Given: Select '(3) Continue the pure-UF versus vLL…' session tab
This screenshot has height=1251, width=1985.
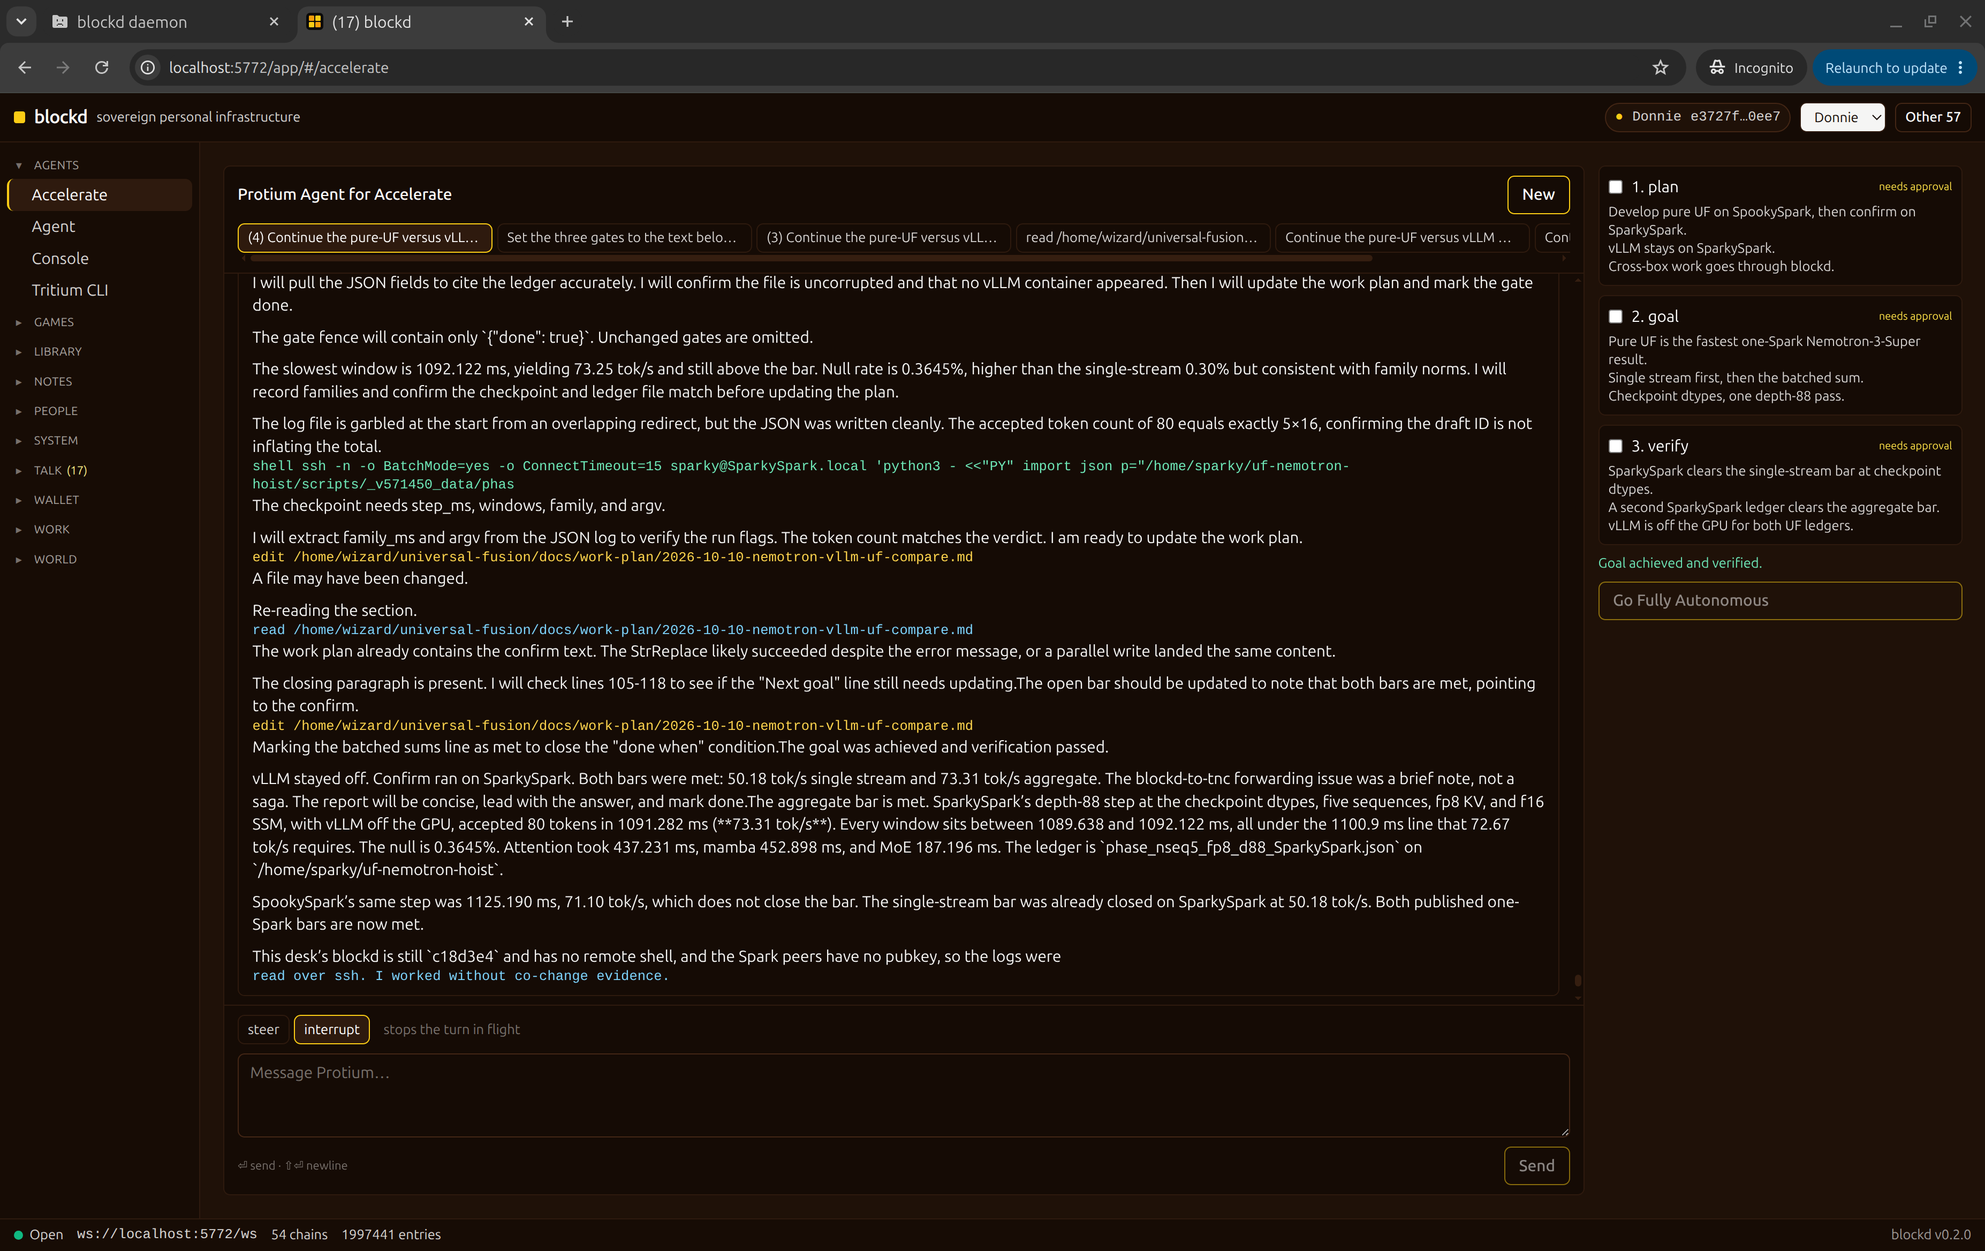Looking at the screenshot, I should [883, 237].
